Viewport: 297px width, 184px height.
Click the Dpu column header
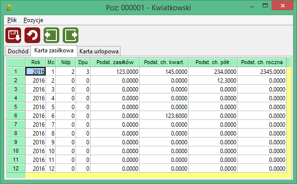point(83,62)
